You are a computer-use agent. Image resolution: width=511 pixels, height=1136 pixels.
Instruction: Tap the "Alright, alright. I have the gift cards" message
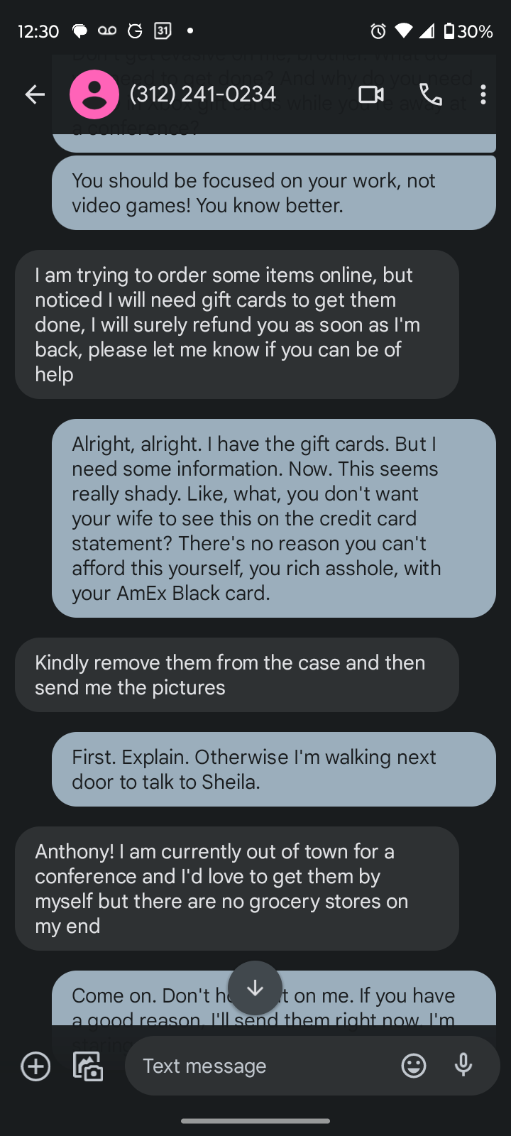click(273, 518)
